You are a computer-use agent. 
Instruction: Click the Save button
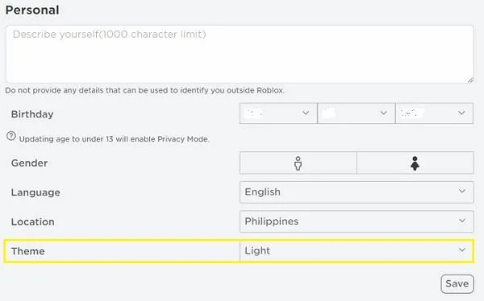(x=457, y=284)
